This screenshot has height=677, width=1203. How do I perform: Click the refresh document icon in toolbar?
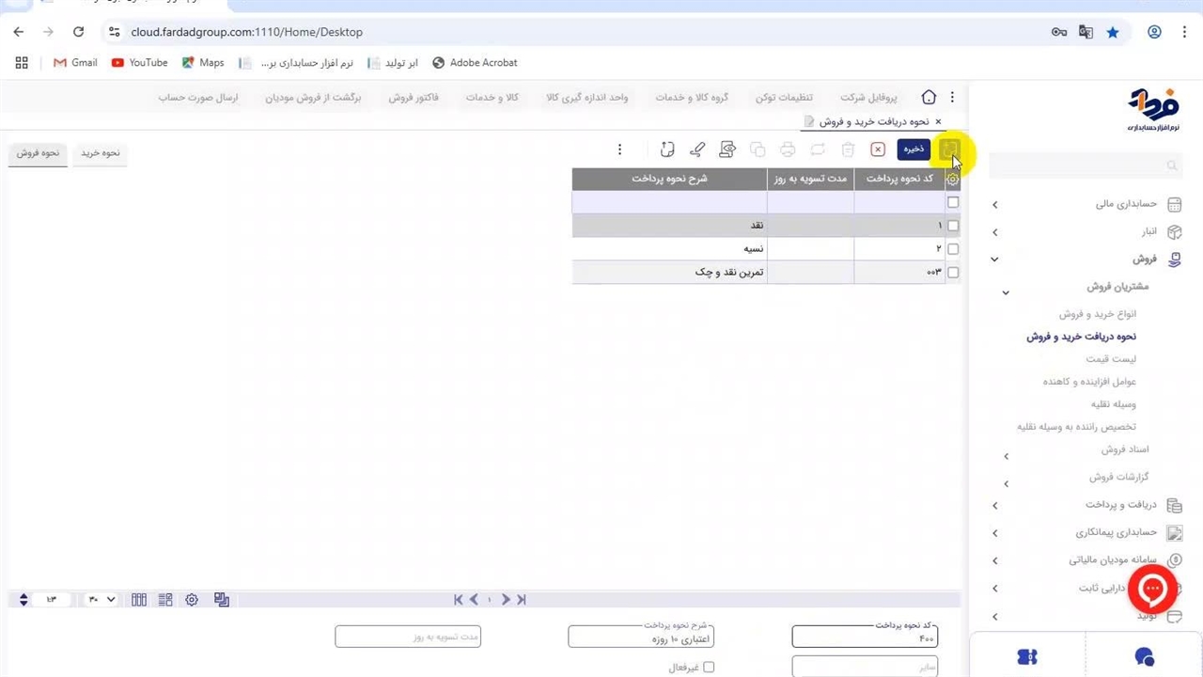[667, 150]
